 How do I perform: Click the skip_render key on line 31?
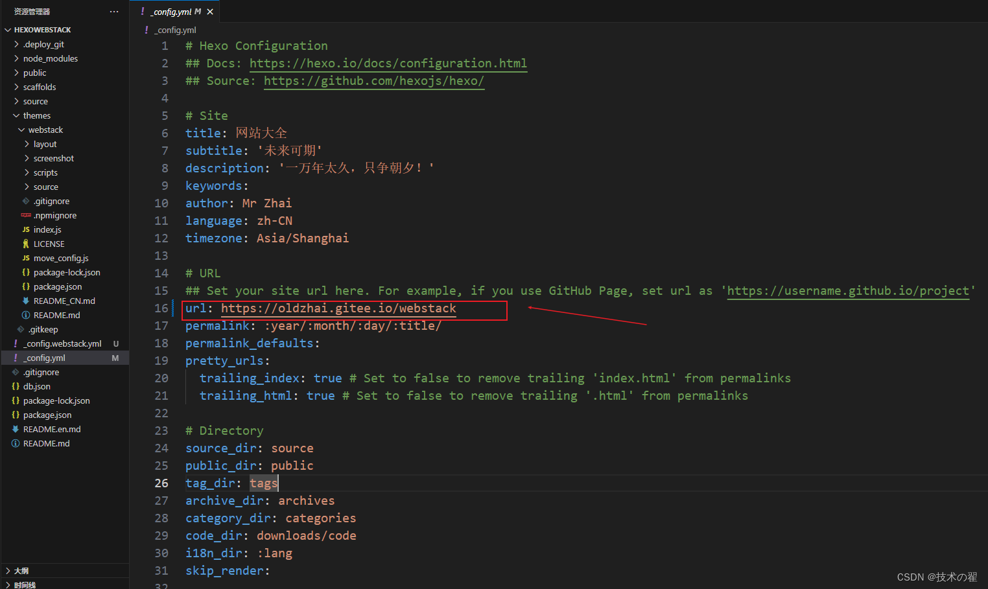point(224,570)
